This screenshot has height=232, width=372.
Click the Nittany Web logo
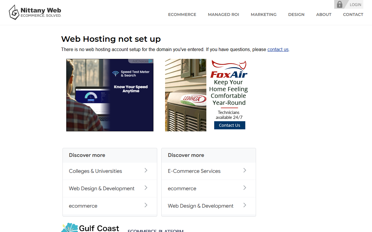pyautogui.click(x=35, y=12)
